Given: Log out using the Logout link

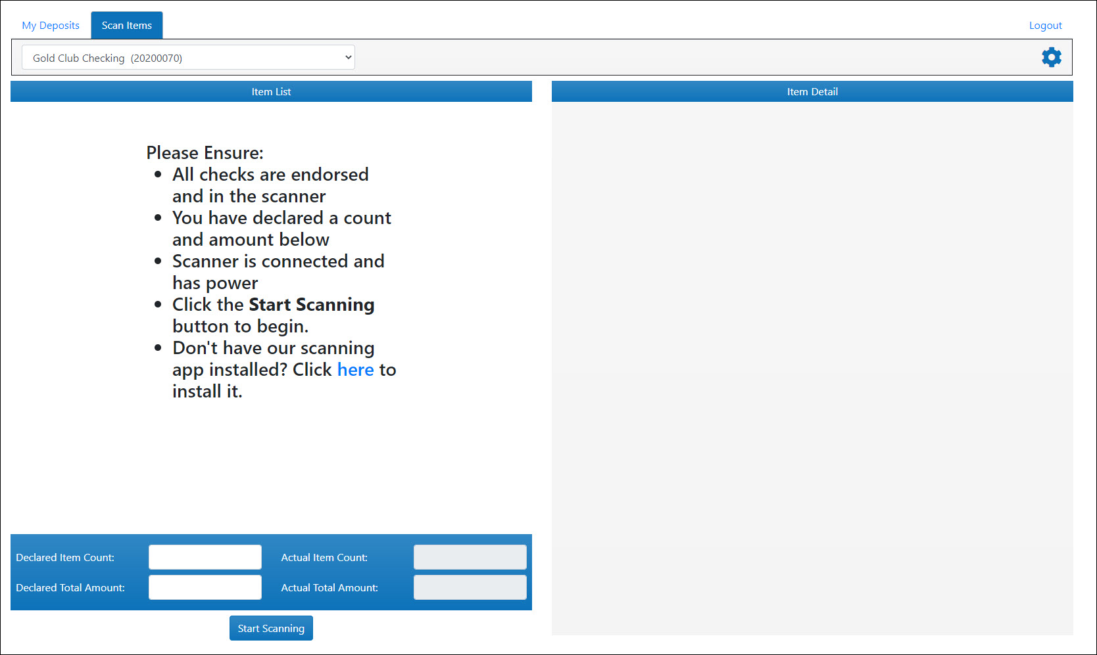Looking at the screenshot, I should click(1045, 26).
